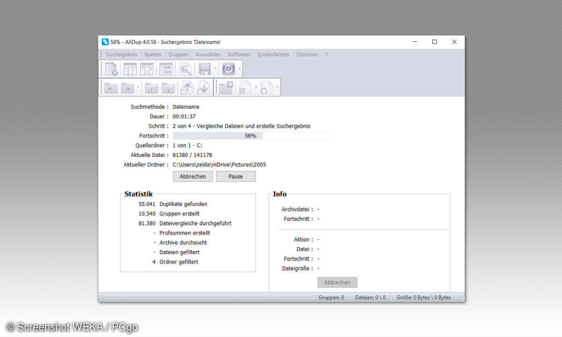Click the magnifying glass search icon
This screenshot has height=337, width=562.
click(186, 69)
